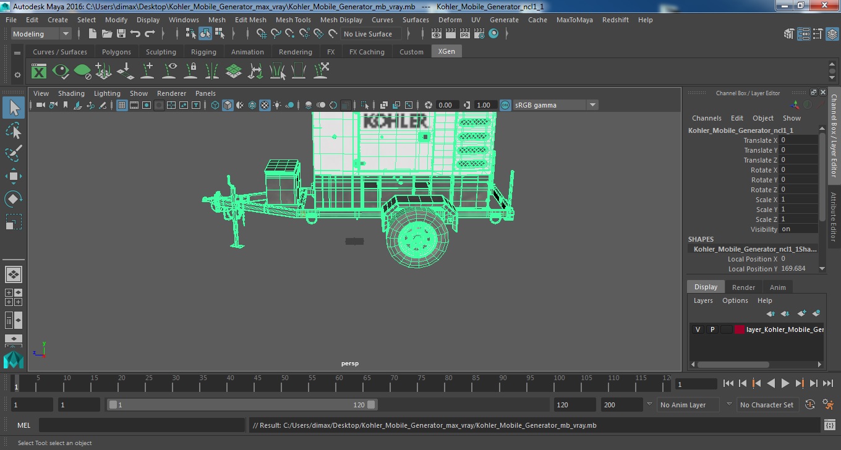Screen dimensions: 841x450
Task: Click the IPR render button
Action: (464, 34)
